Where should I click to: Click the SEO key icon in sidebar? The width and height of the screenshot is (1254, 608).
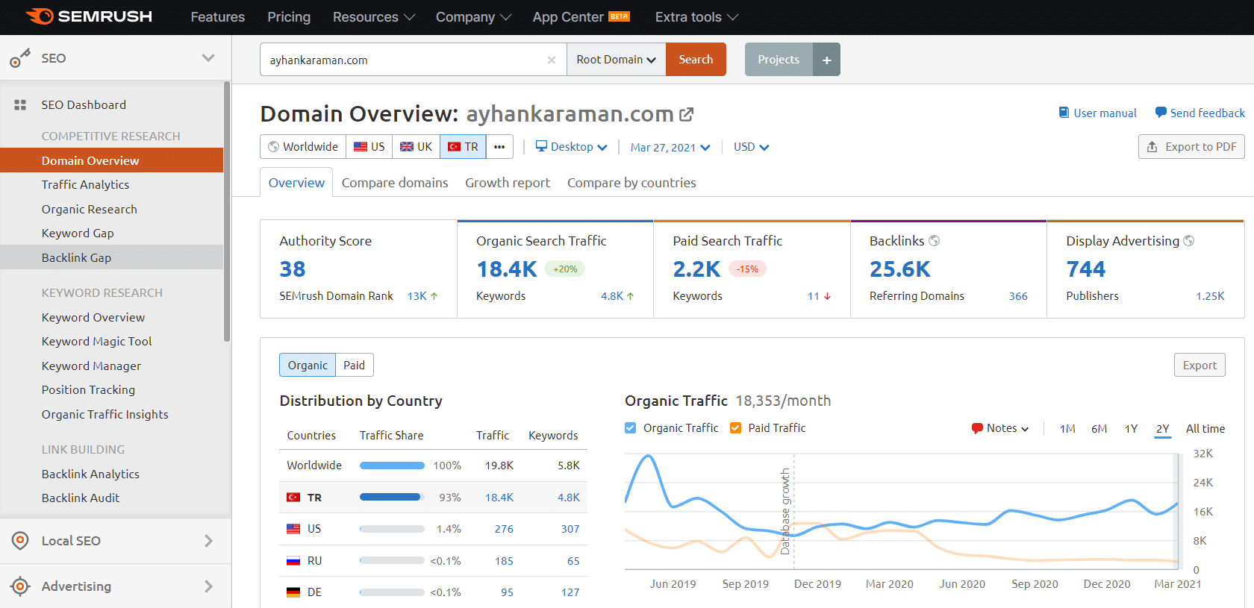coord(20,58)
